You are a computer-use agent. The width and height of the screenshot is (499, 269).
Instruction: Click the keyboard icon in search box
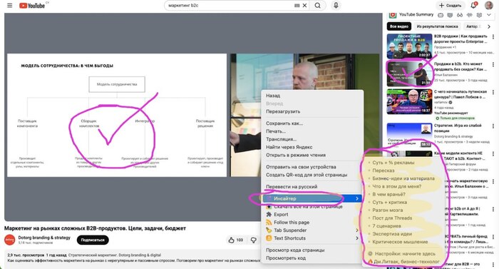click(x=297, y=6)
